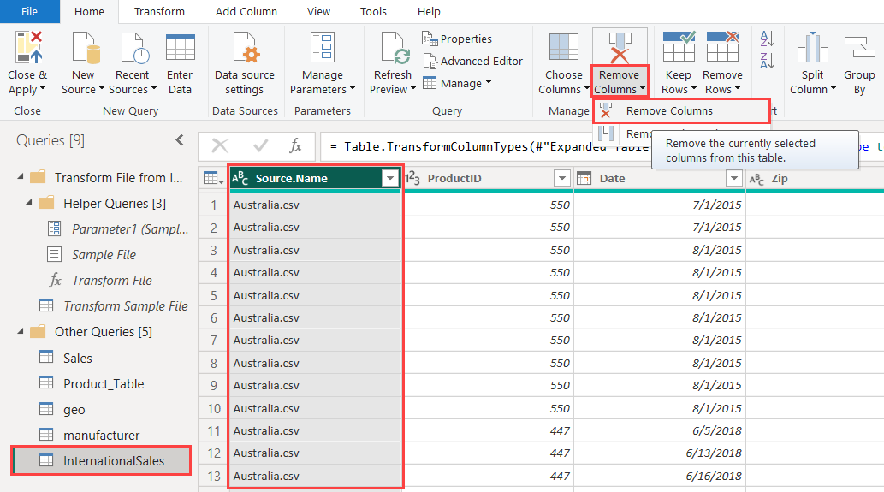
Task: Open the Keep Rows dropdown arrow
Action: tap(694, 88)
